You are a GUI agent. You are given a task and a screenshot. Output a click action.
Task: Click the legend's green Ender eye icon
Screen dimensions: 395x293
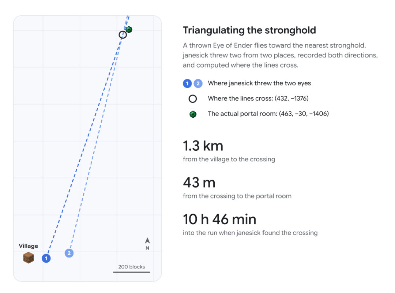pos(193,114)
